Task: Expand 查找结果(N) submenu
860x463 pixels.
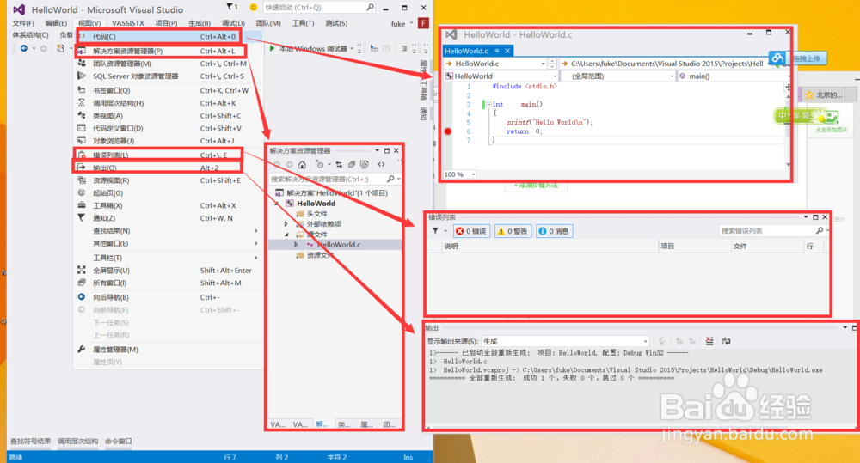Action: click(168, 231)
